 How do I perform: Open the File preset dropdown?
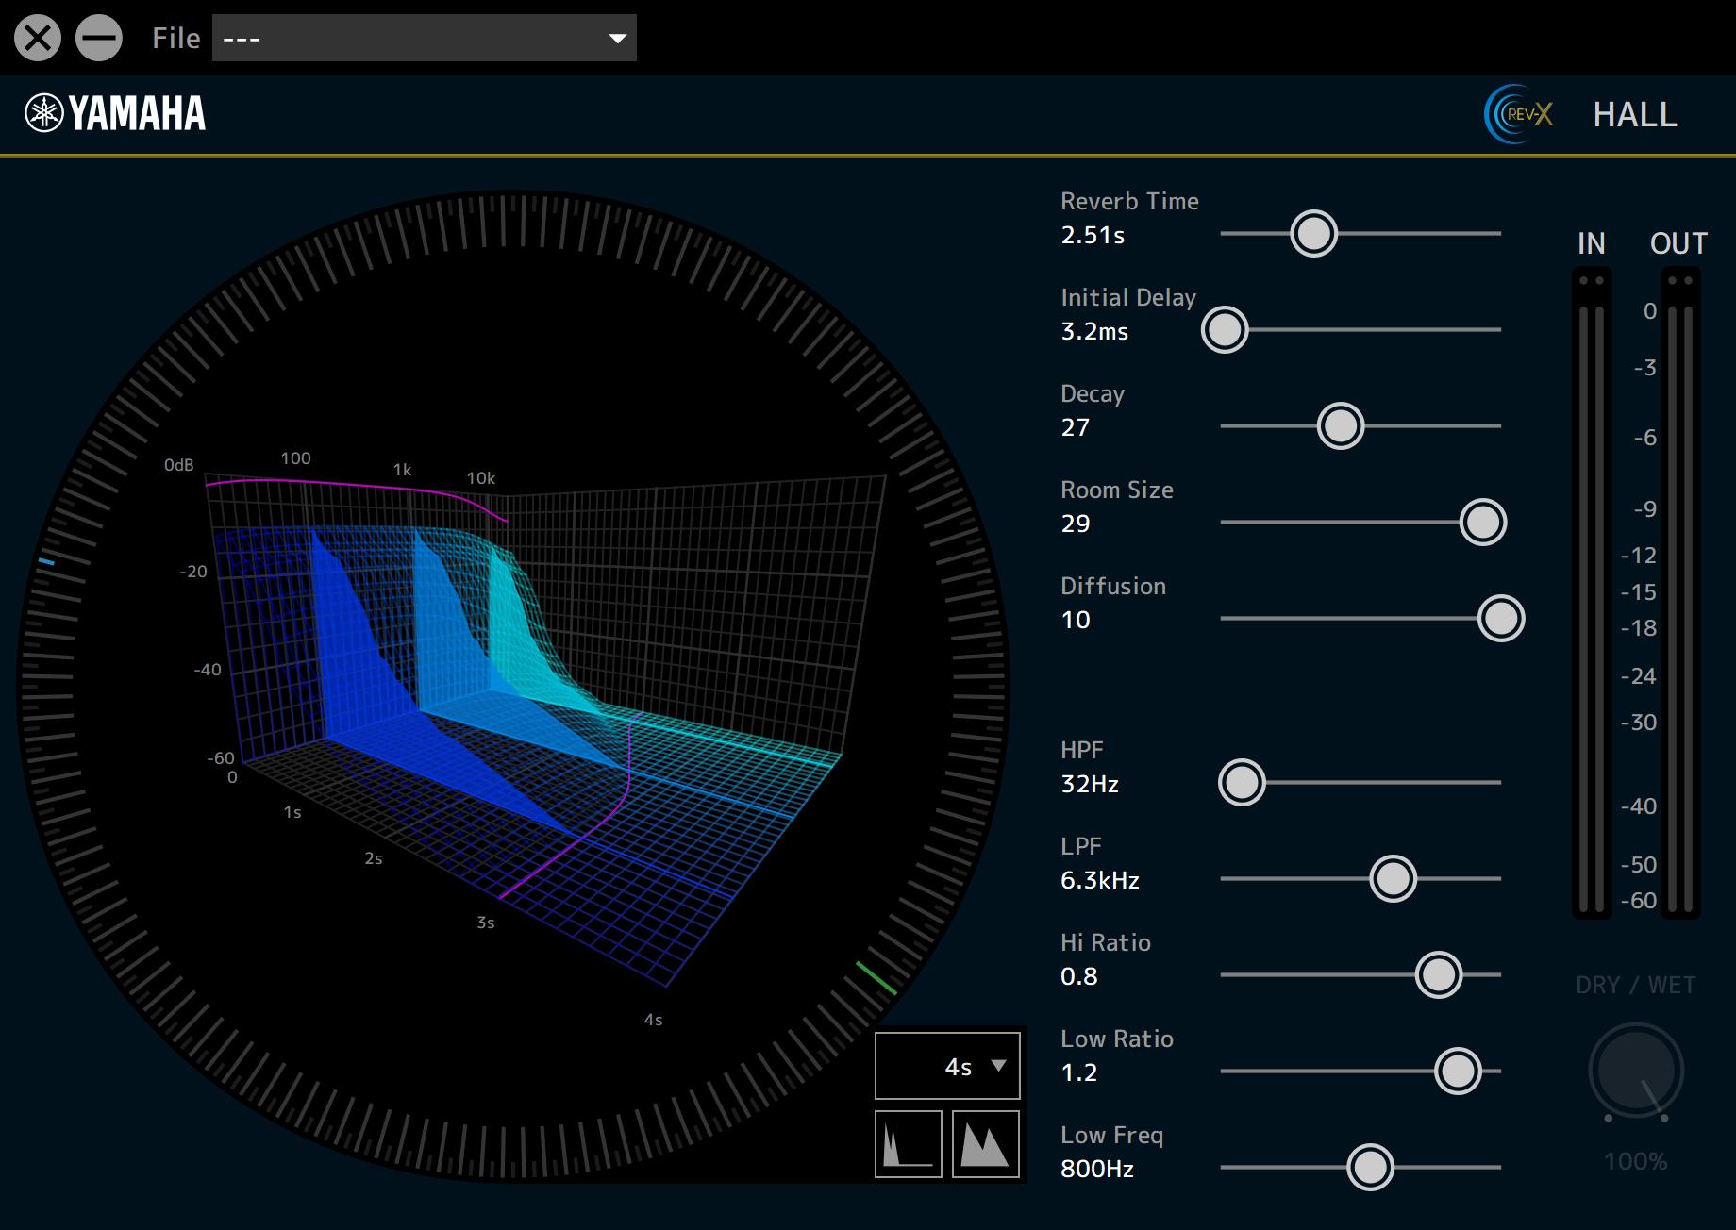(x=424, y=39)
